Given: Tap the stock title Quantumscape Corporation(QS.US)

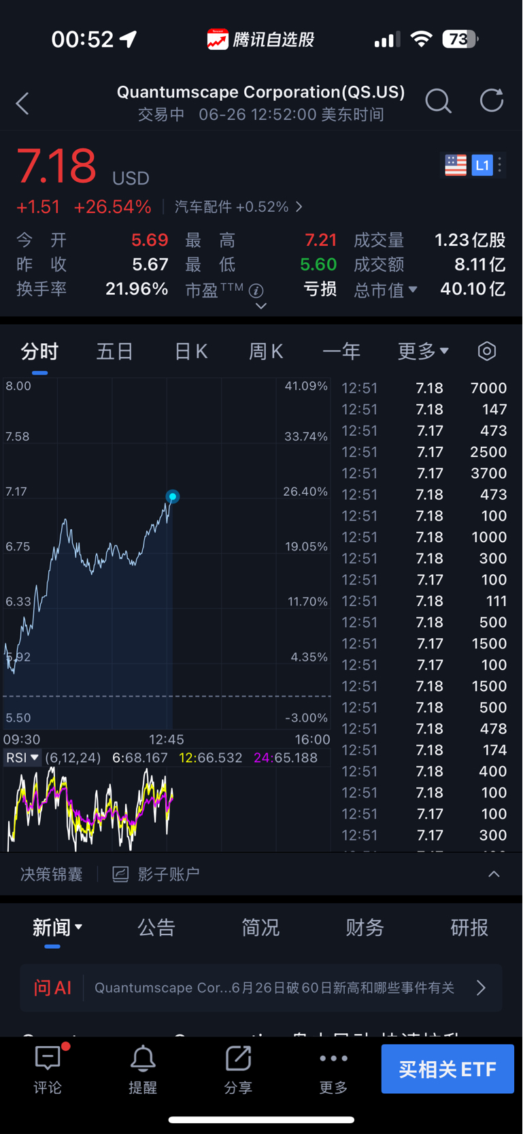Looking at the screenshot, I should click(260, 92).
